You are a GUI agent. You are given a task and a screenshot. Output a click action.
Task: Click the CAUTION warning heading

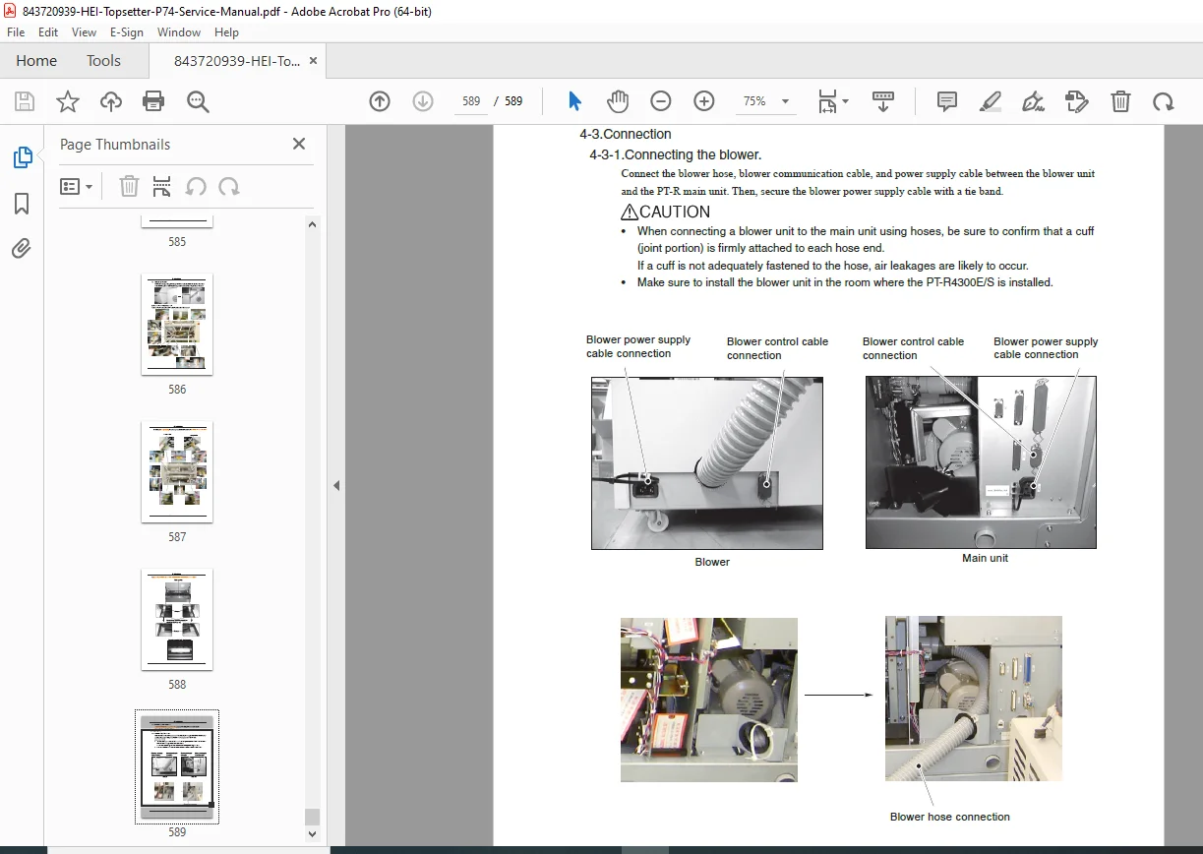[x=665, y=212]
